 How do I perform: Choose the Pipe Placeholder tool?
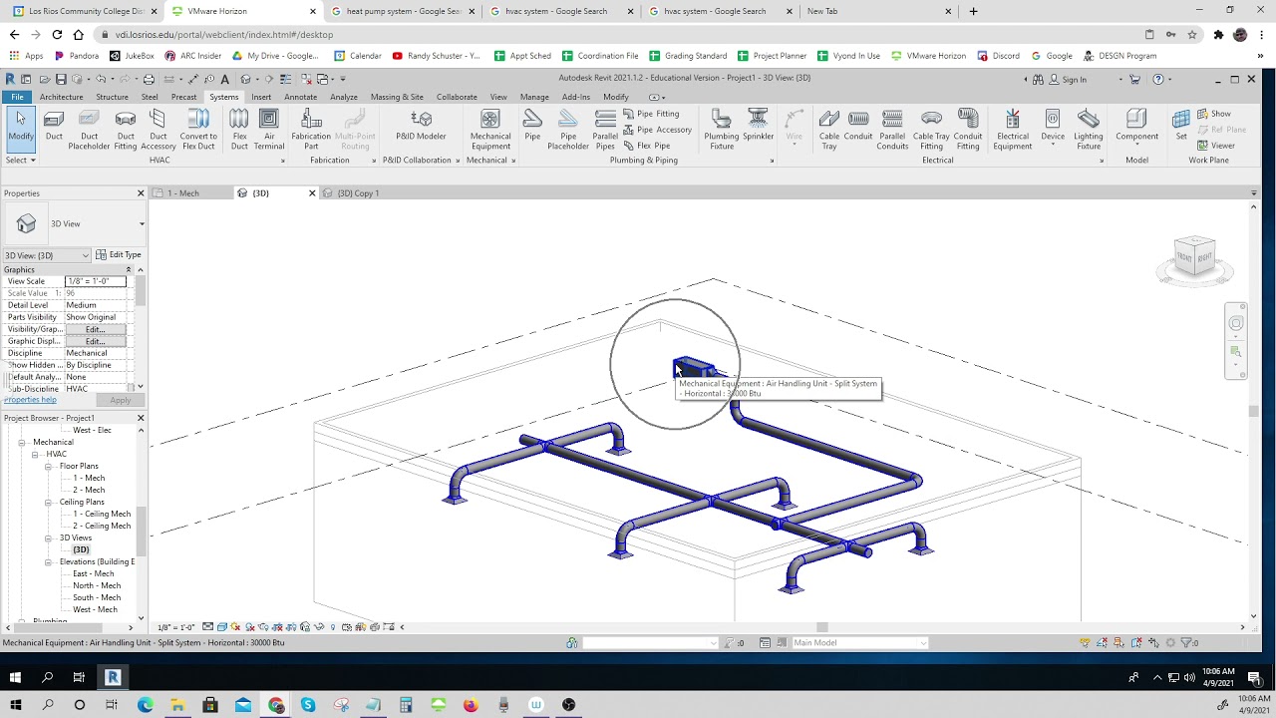pos(568,130)
